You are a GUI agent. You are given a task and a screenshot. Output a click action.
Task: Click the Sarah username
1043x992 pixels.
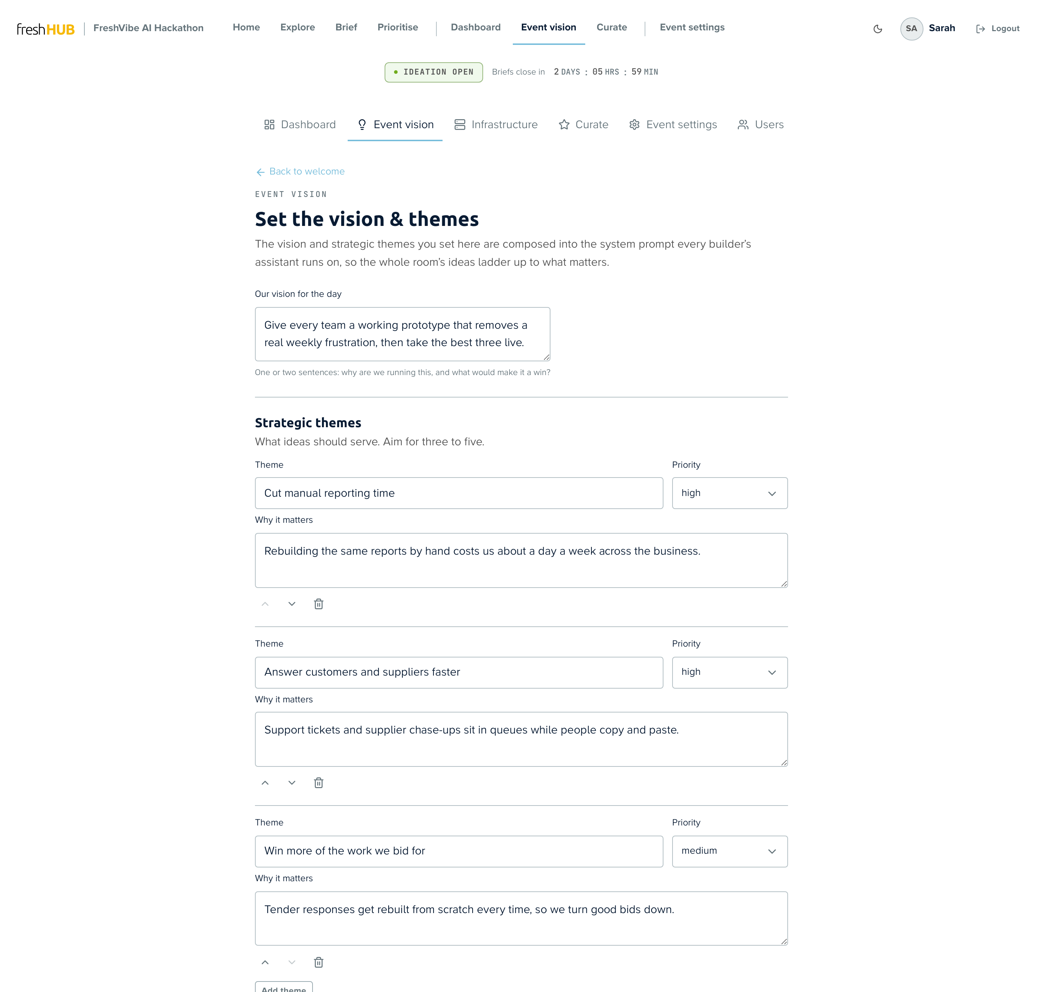[942, 28]
